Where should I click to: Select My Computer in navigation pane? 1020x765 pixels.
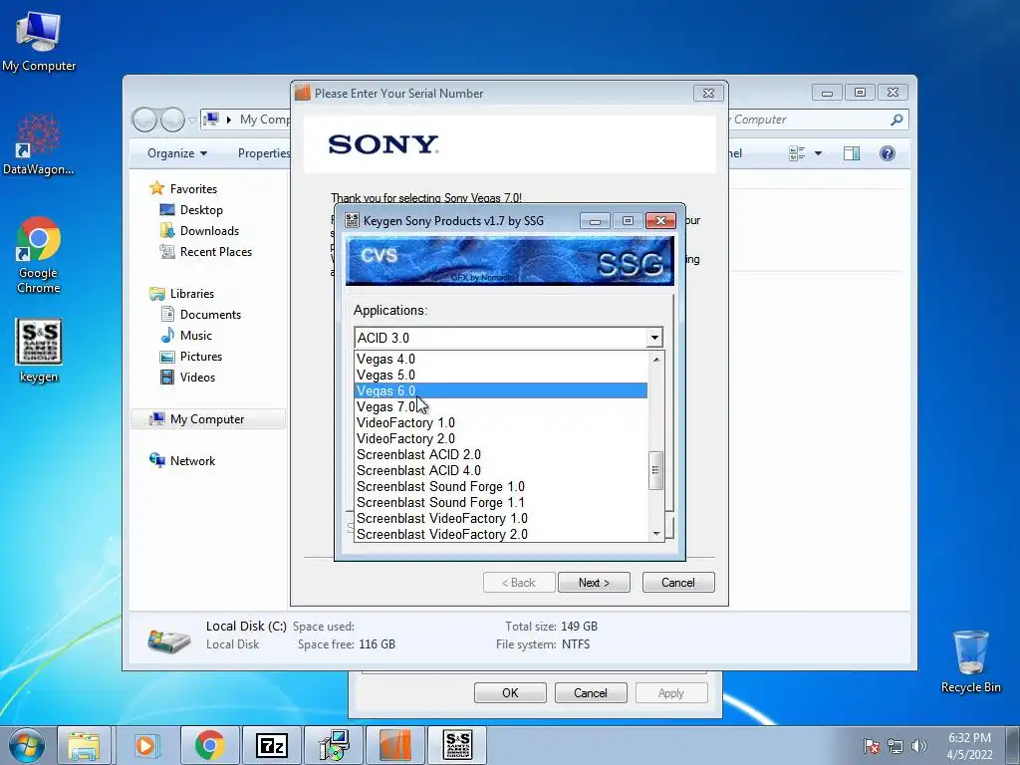(x=207, y=419)
